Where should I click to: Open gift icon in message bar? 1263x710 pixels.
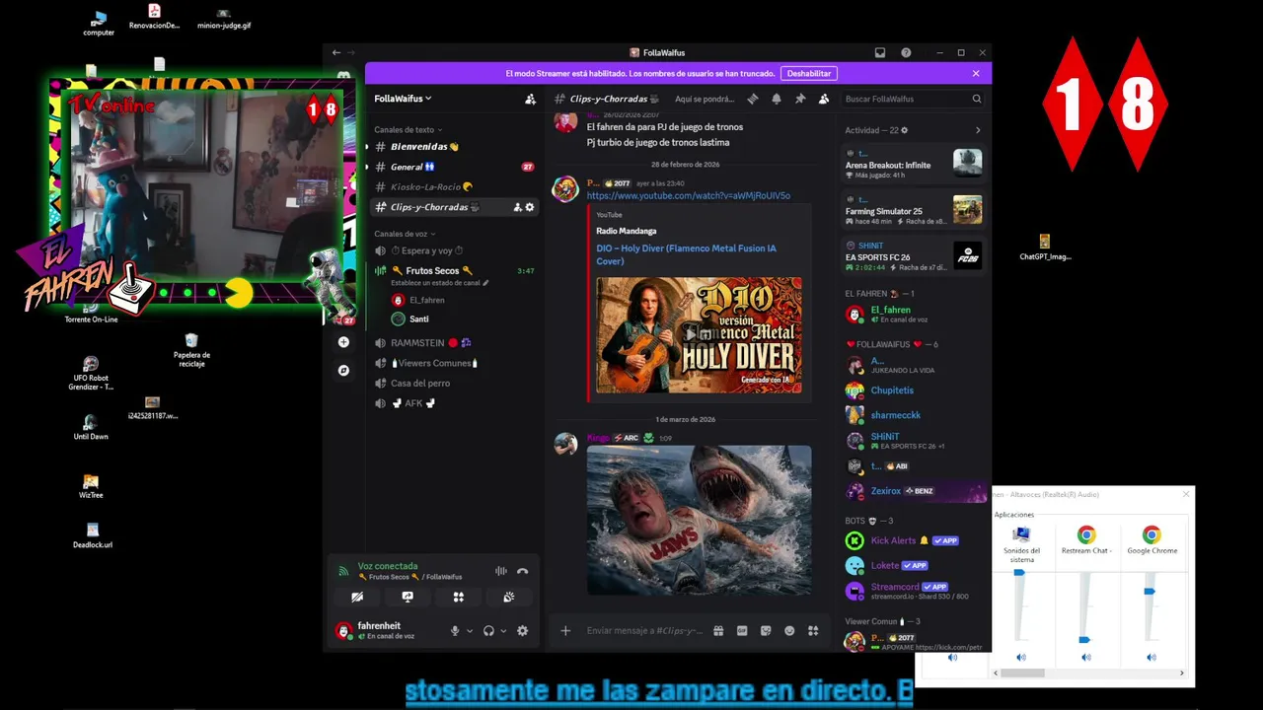718,631
